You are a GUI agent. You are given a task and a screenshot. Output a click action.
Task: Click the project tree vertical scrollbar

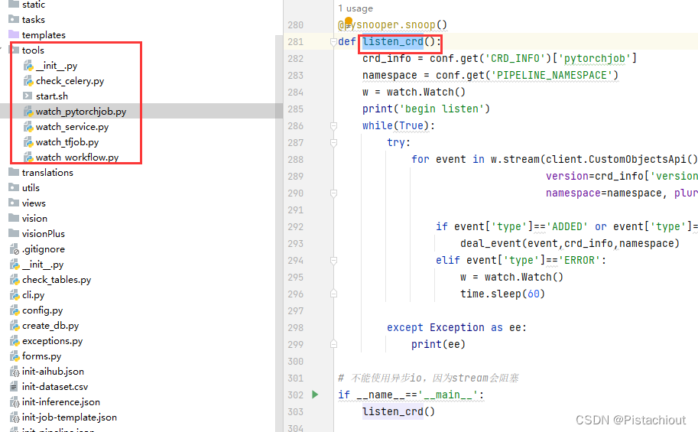tap(279, 232)
